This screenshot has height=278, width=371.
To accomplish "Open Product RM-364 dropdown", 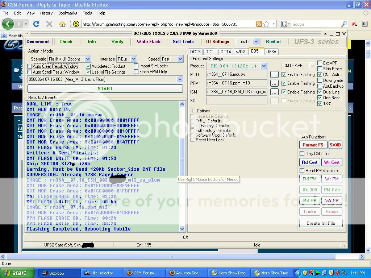I will pyautogui.click(x=264, y=66).
